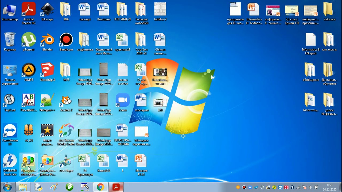Select the PascalABC.NET shortcut
This screenshot has height=192, width=342.
point(29,102)
